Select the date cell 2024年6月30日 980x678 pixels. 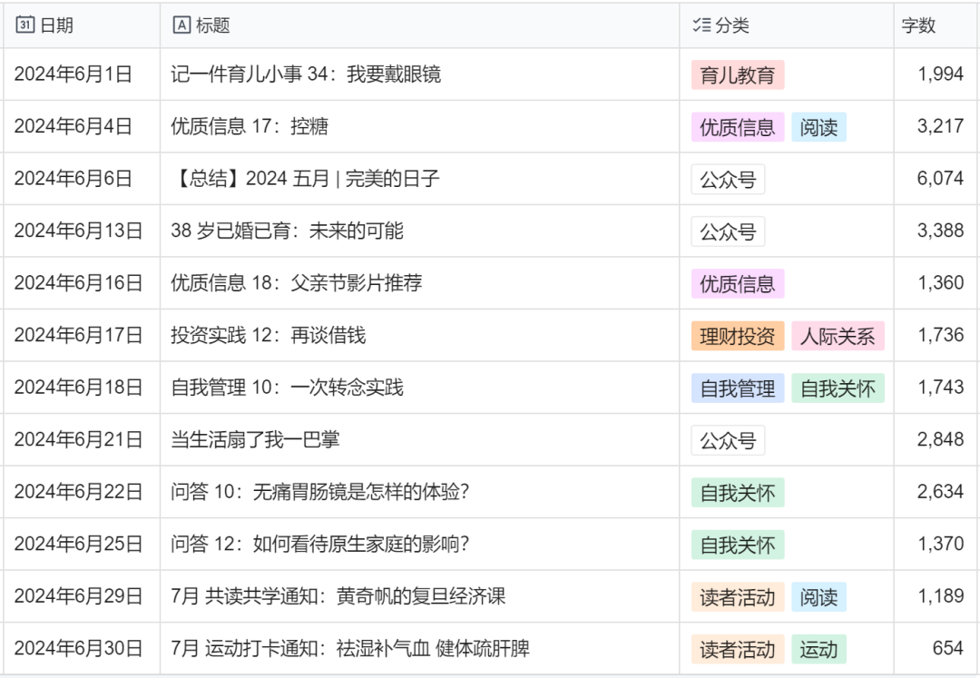tap(82, 648)
